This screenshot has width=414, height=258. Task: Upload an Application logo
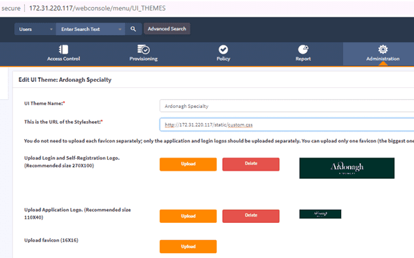[188, 216]
